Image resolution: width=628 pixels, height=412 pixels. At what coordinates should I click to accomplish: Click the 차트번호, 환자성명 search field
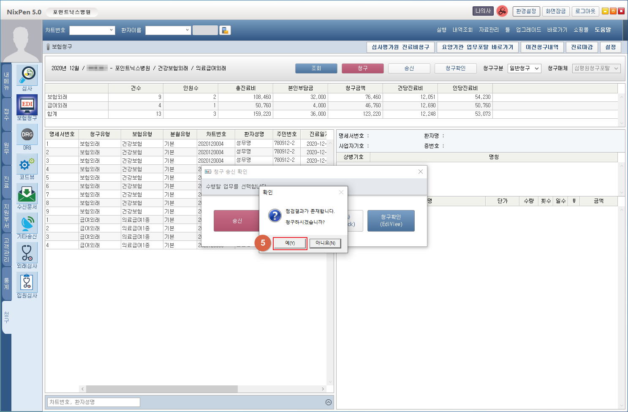click(93, 402)
